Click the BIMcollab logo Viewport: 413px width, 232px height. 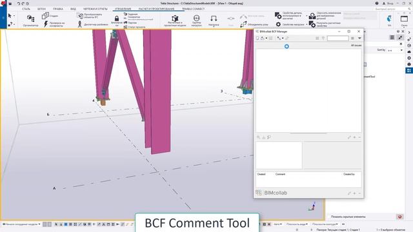[x=271, y=193]
